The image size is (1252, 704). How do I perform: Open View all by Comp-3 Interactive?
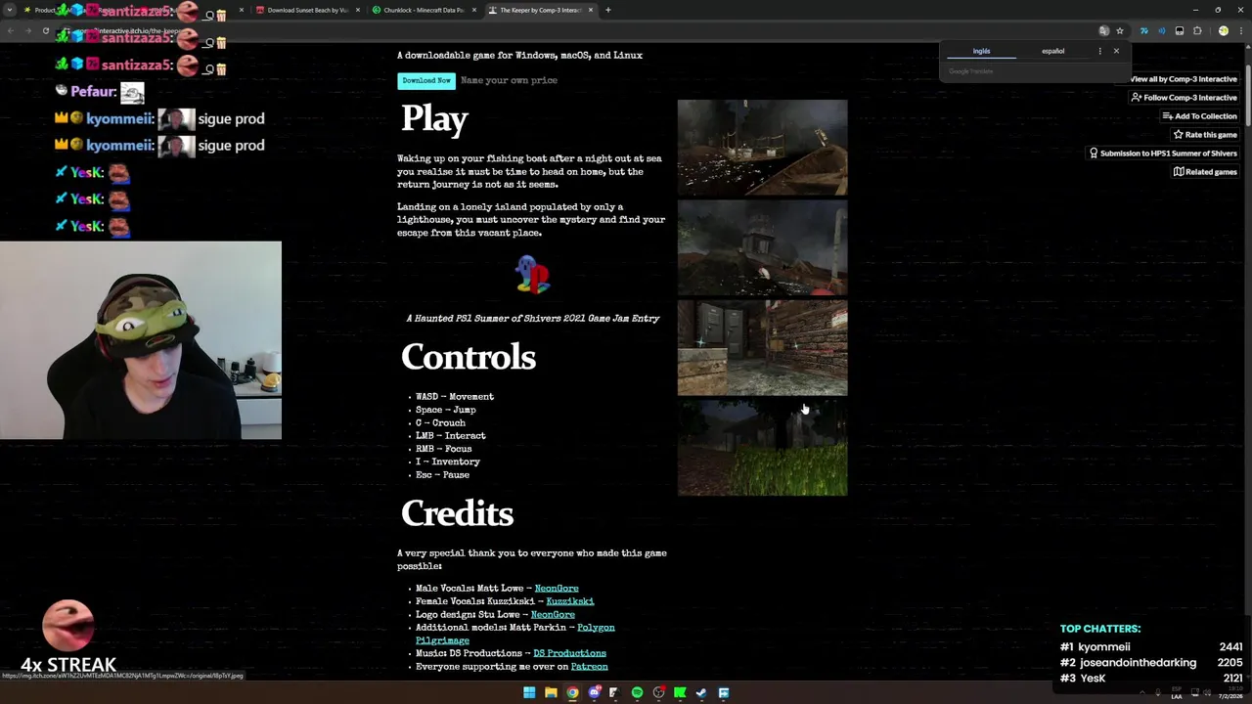tap(1184, 79)
